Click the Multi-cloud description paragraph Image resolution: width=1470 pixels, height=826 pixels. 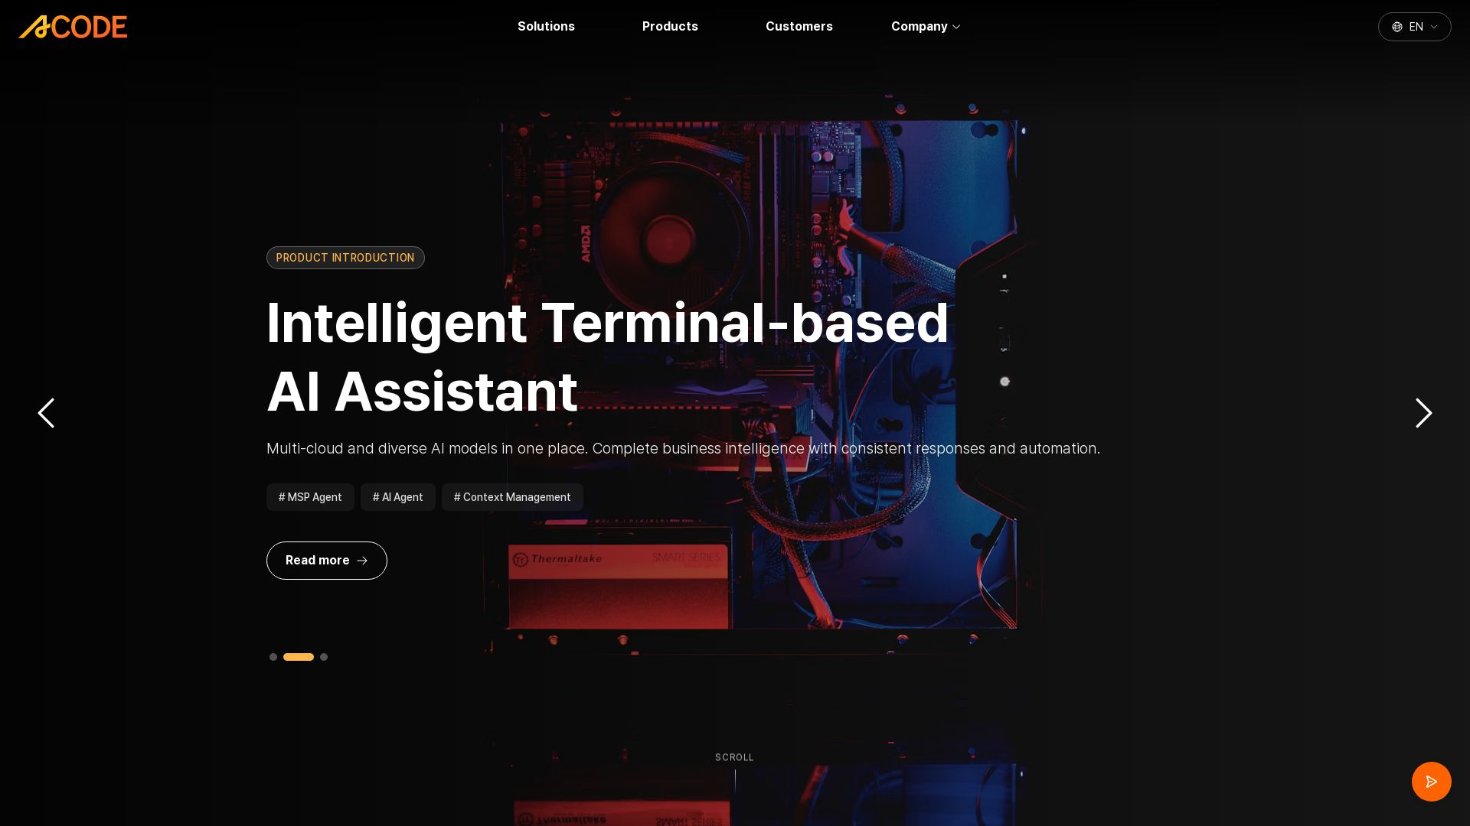(683, 448)
